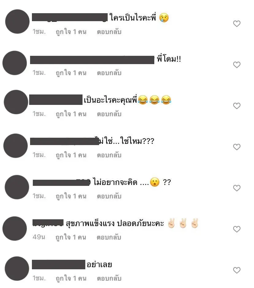
Task: Reply to the 'ไม่ใช่...ใช่ไหม???' comment
Action: (x=109, y=156)
